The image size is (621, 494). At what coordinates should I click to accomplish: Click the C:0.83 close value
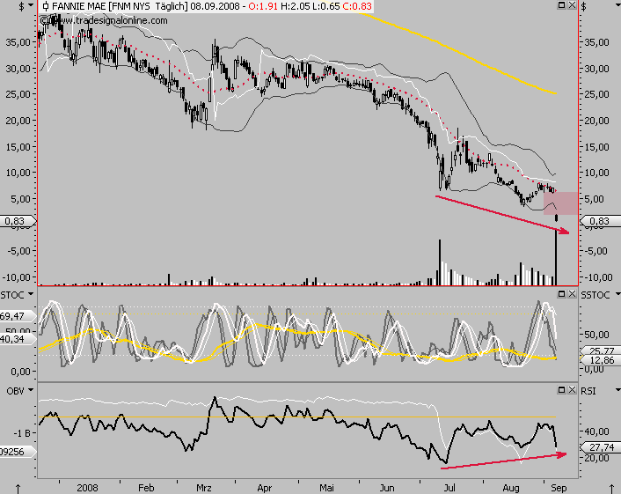[x=357, y=6]
